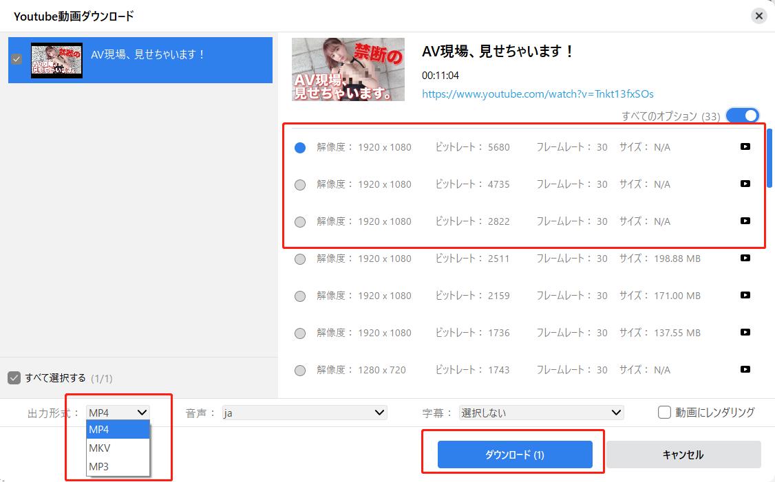Click the サイズ 171.00 MB value
This screenshot has height=482, width=775.
677,296
